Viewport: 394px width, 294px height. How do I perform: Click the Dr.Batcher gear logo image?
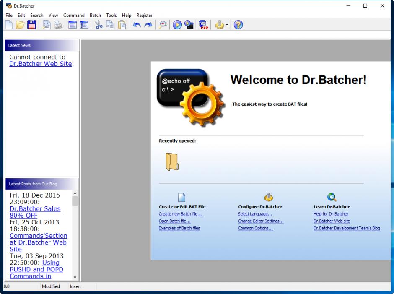190,97
